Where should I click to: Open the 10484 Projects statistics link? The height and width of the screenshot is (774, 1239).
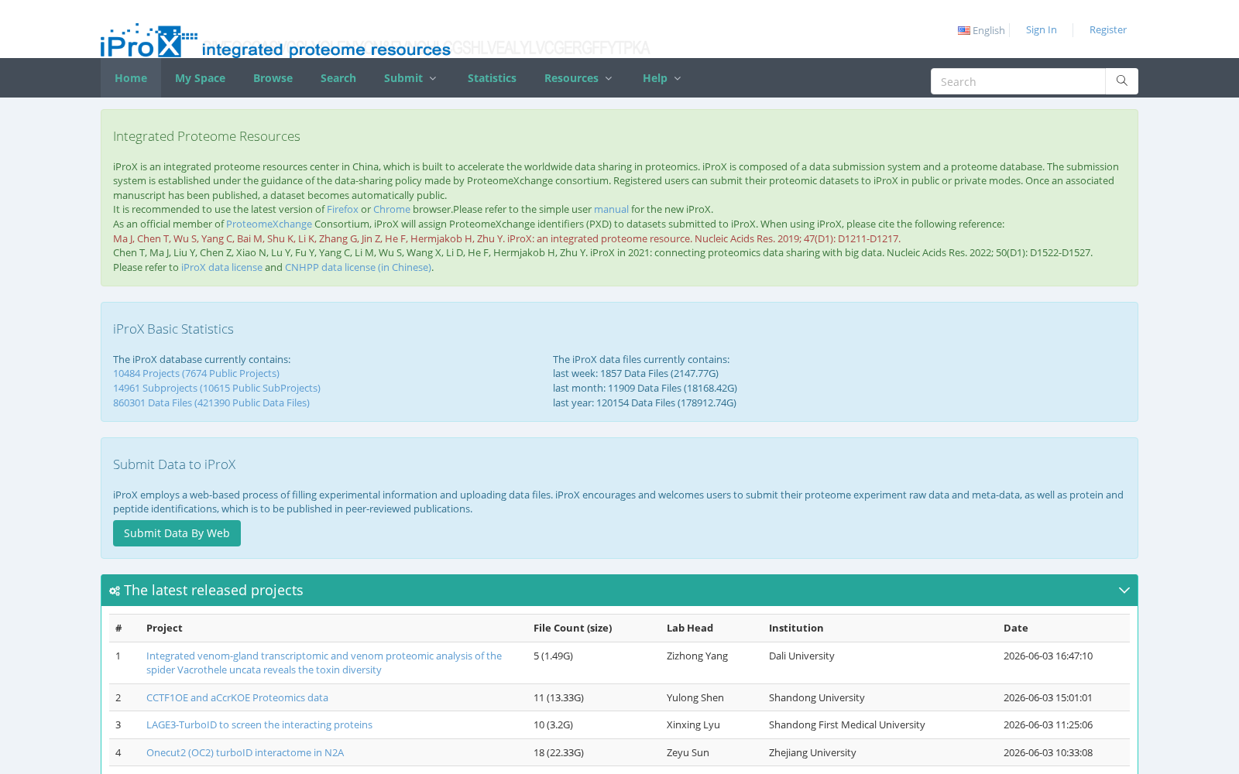[196, 373]
